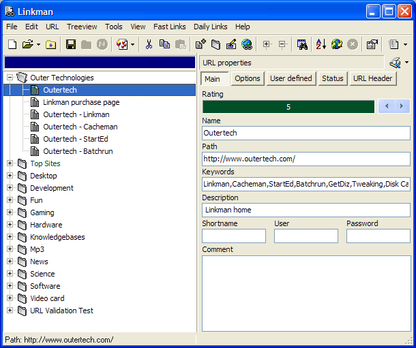
Task: Click the icon right of URL properties header
Action: (395, 63)
